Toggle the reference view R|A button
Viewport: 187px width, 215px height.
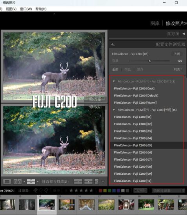pyautogui.click(x=18, y=182)
